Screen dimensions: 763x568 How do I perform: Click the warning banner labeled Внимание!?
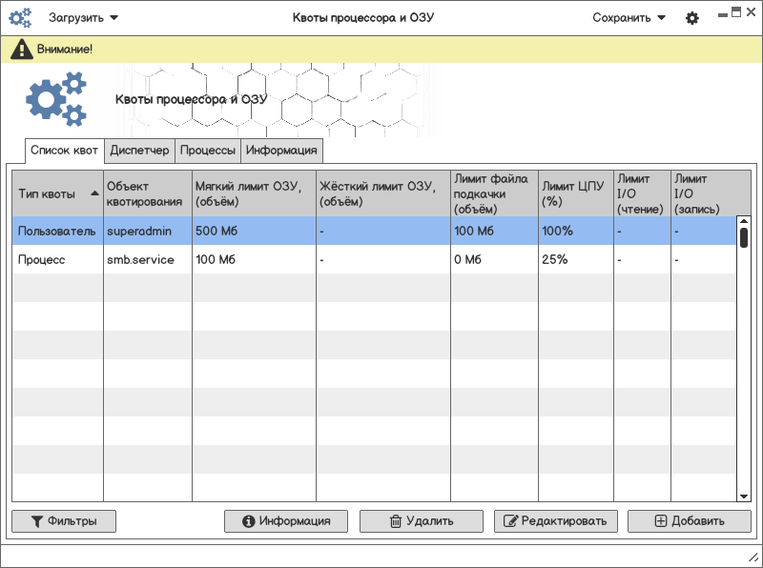click(x=381, y=49)
